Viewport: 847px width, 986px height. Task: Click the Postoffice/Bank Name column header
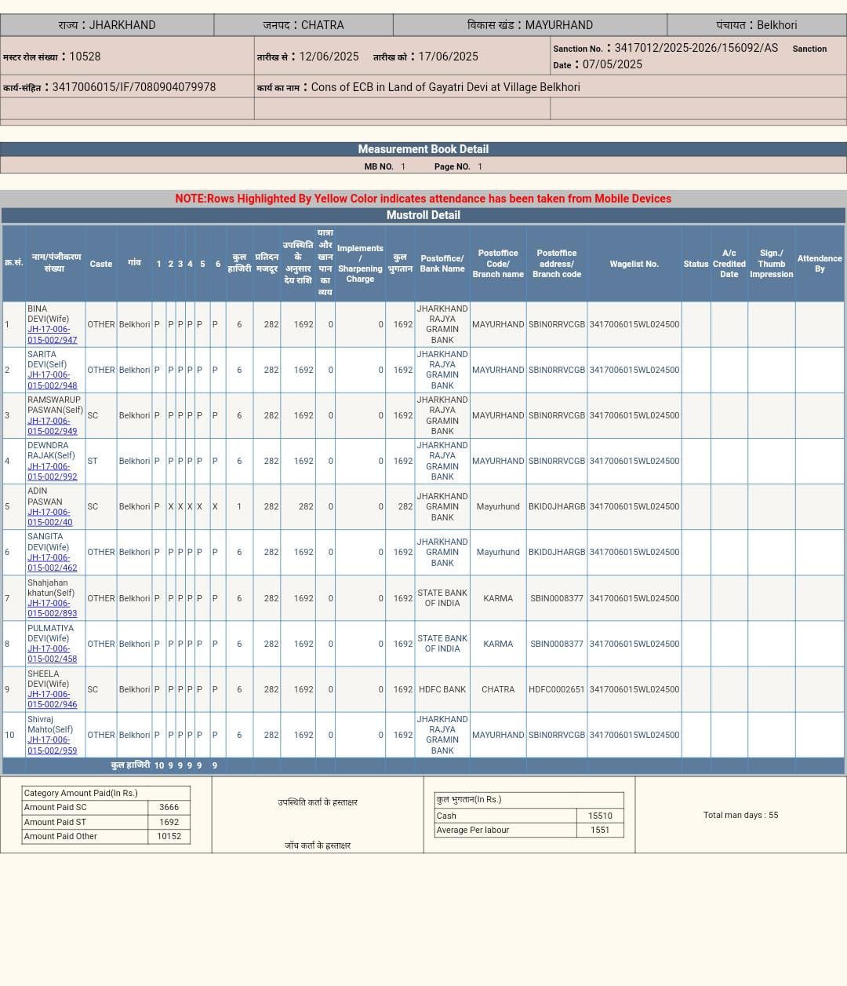pos(442,264)
